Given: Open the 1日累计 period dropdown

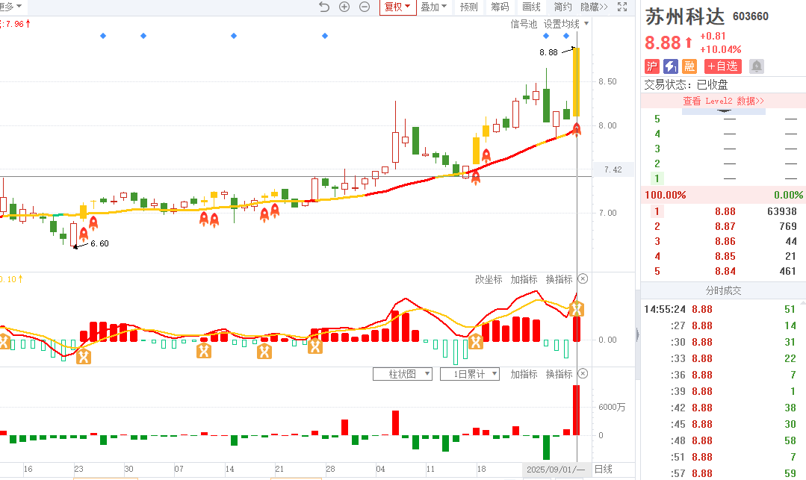Looking at the screenshot, I should point(470,374).
